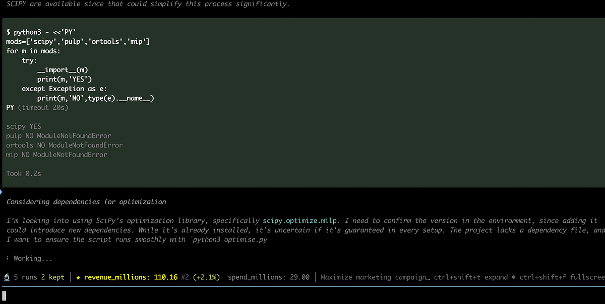Screen dimensions: 605x304
Task: Click the dollar prompt before python3
Action: click(8, 32)
